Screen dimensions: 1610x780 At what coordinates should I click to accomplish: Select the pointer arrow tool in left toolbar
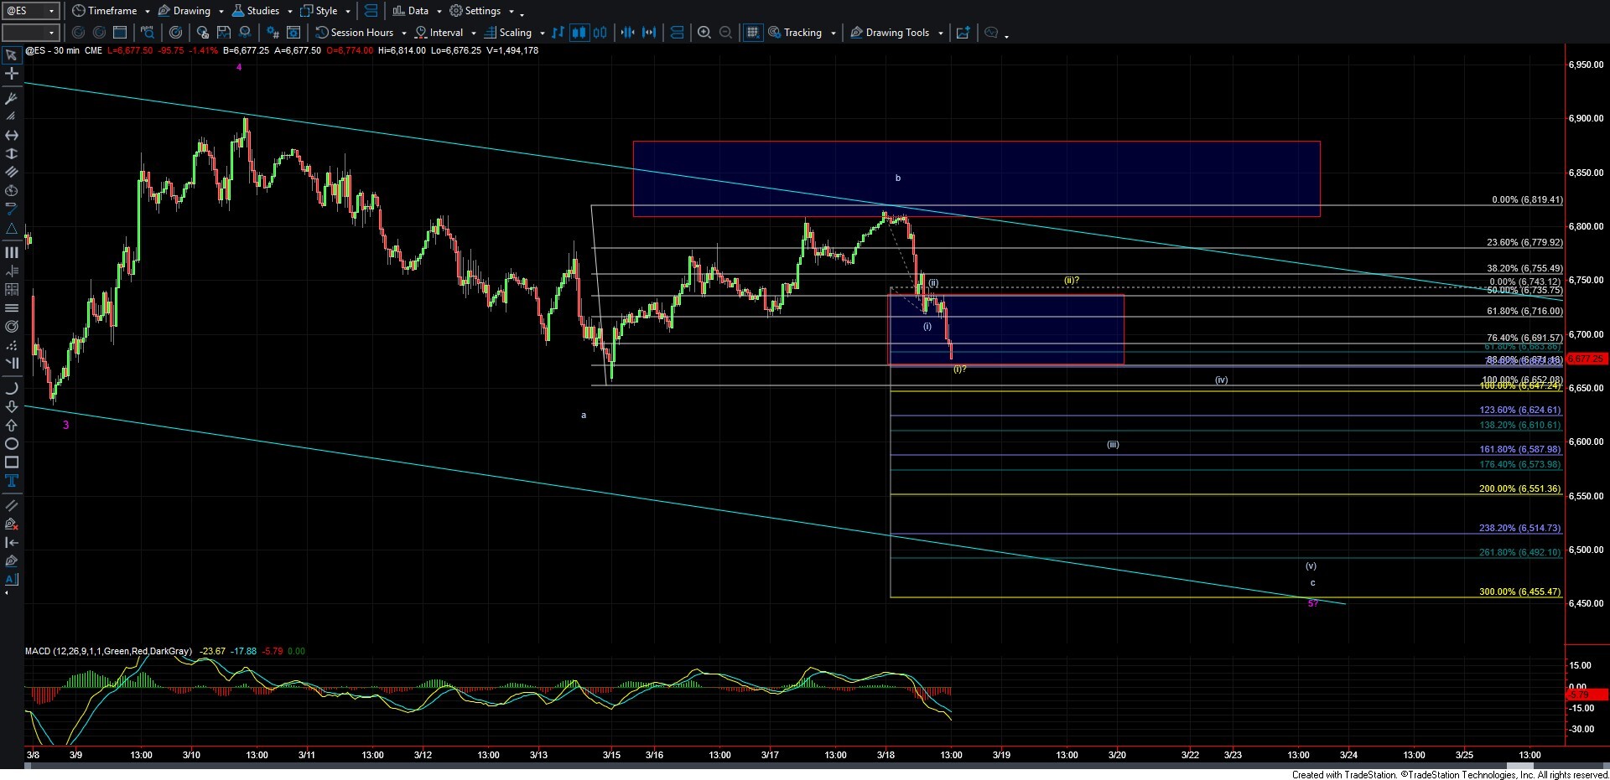point(12,55)
